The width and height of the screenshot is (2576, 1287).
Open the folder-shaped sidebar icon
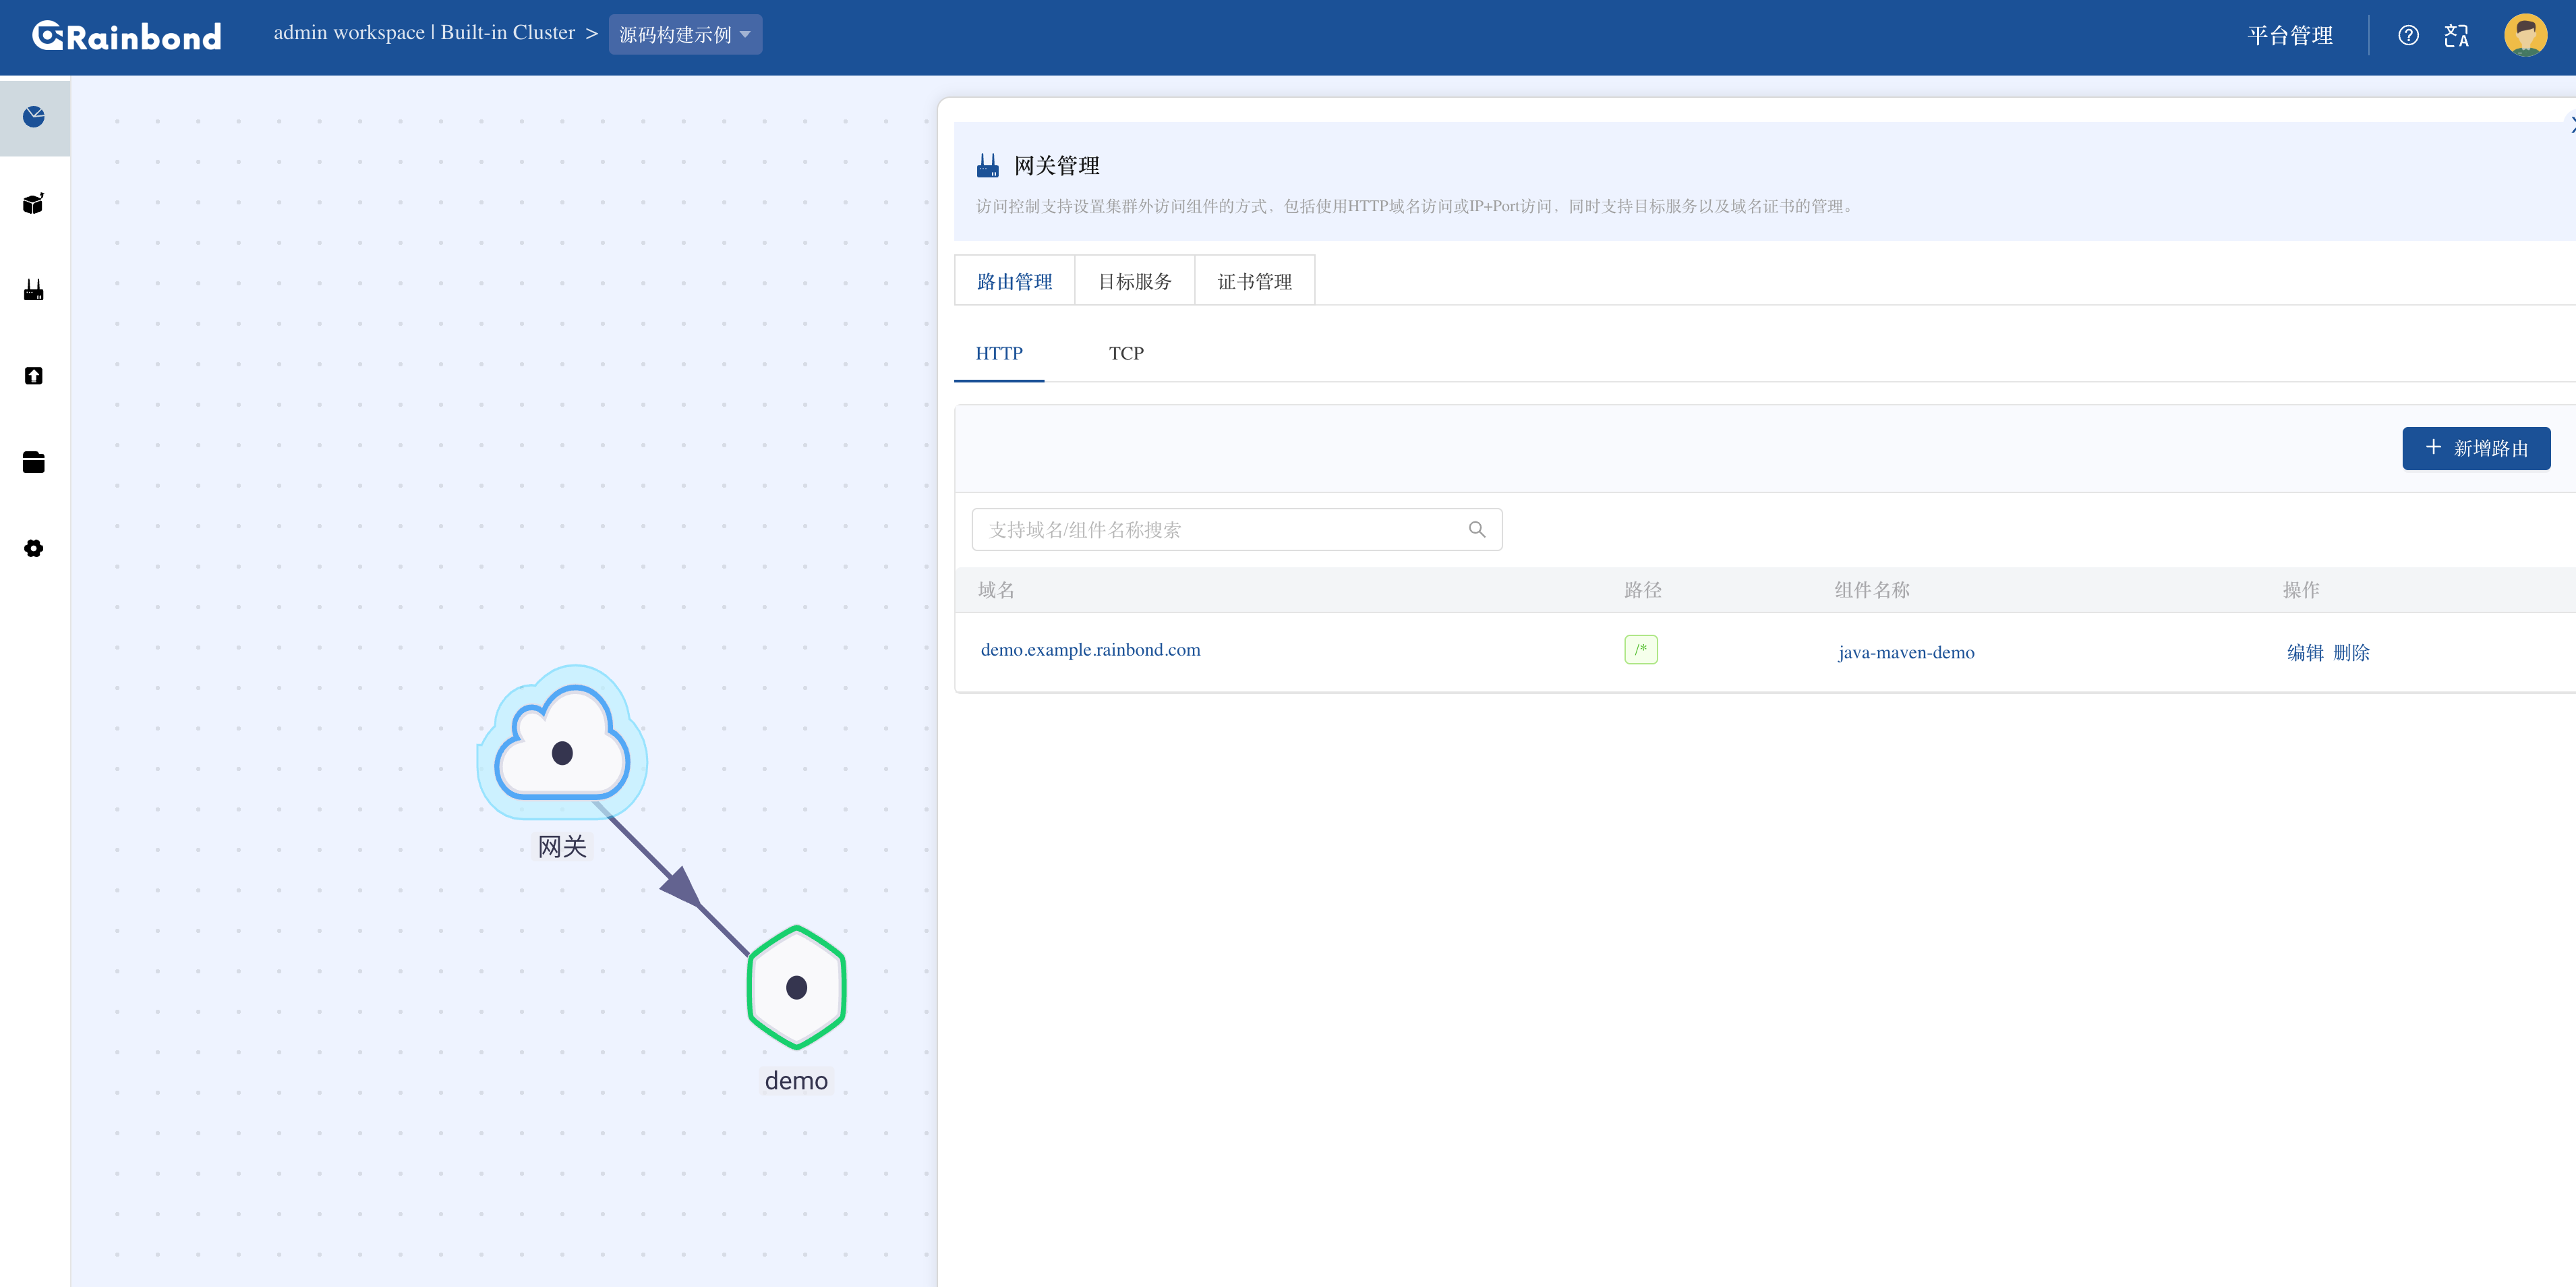point(34,462)
